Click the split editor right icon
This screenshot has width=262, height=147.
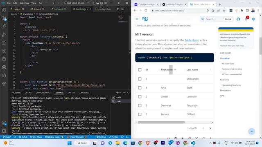[x=123, y=9]
